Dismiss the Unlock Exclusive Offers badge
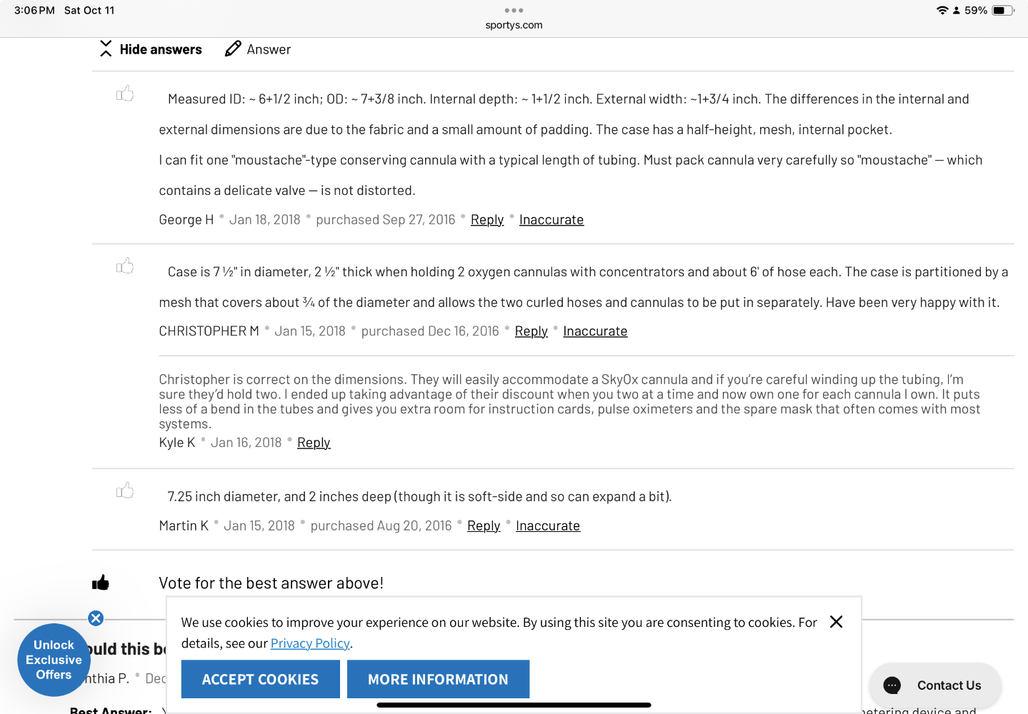Viewport: 1028px width, 714px height. (96, 618)
